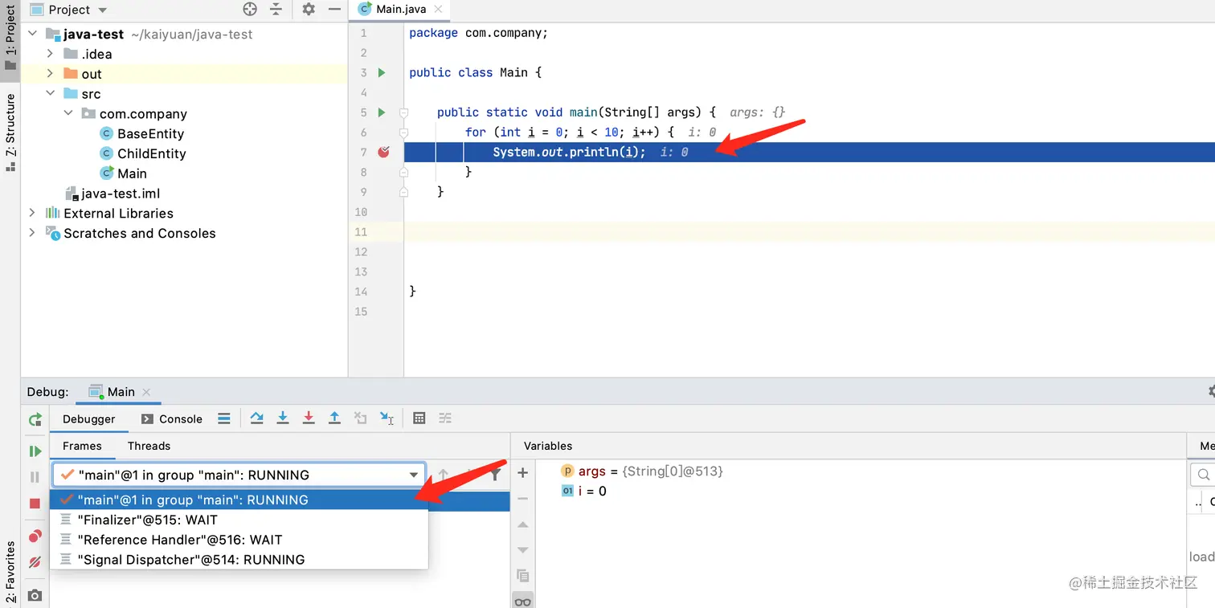Resume program execution
The height and width of the screenshot is (608, 1215).
(x=35, y=451)
